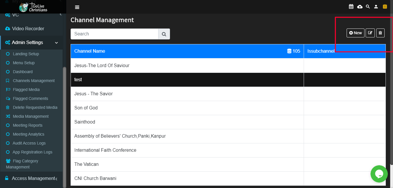Open Delete Requested Media in sidebar
Image resolution: width=393 pixels, height=188 pixels.
[35, 107]
